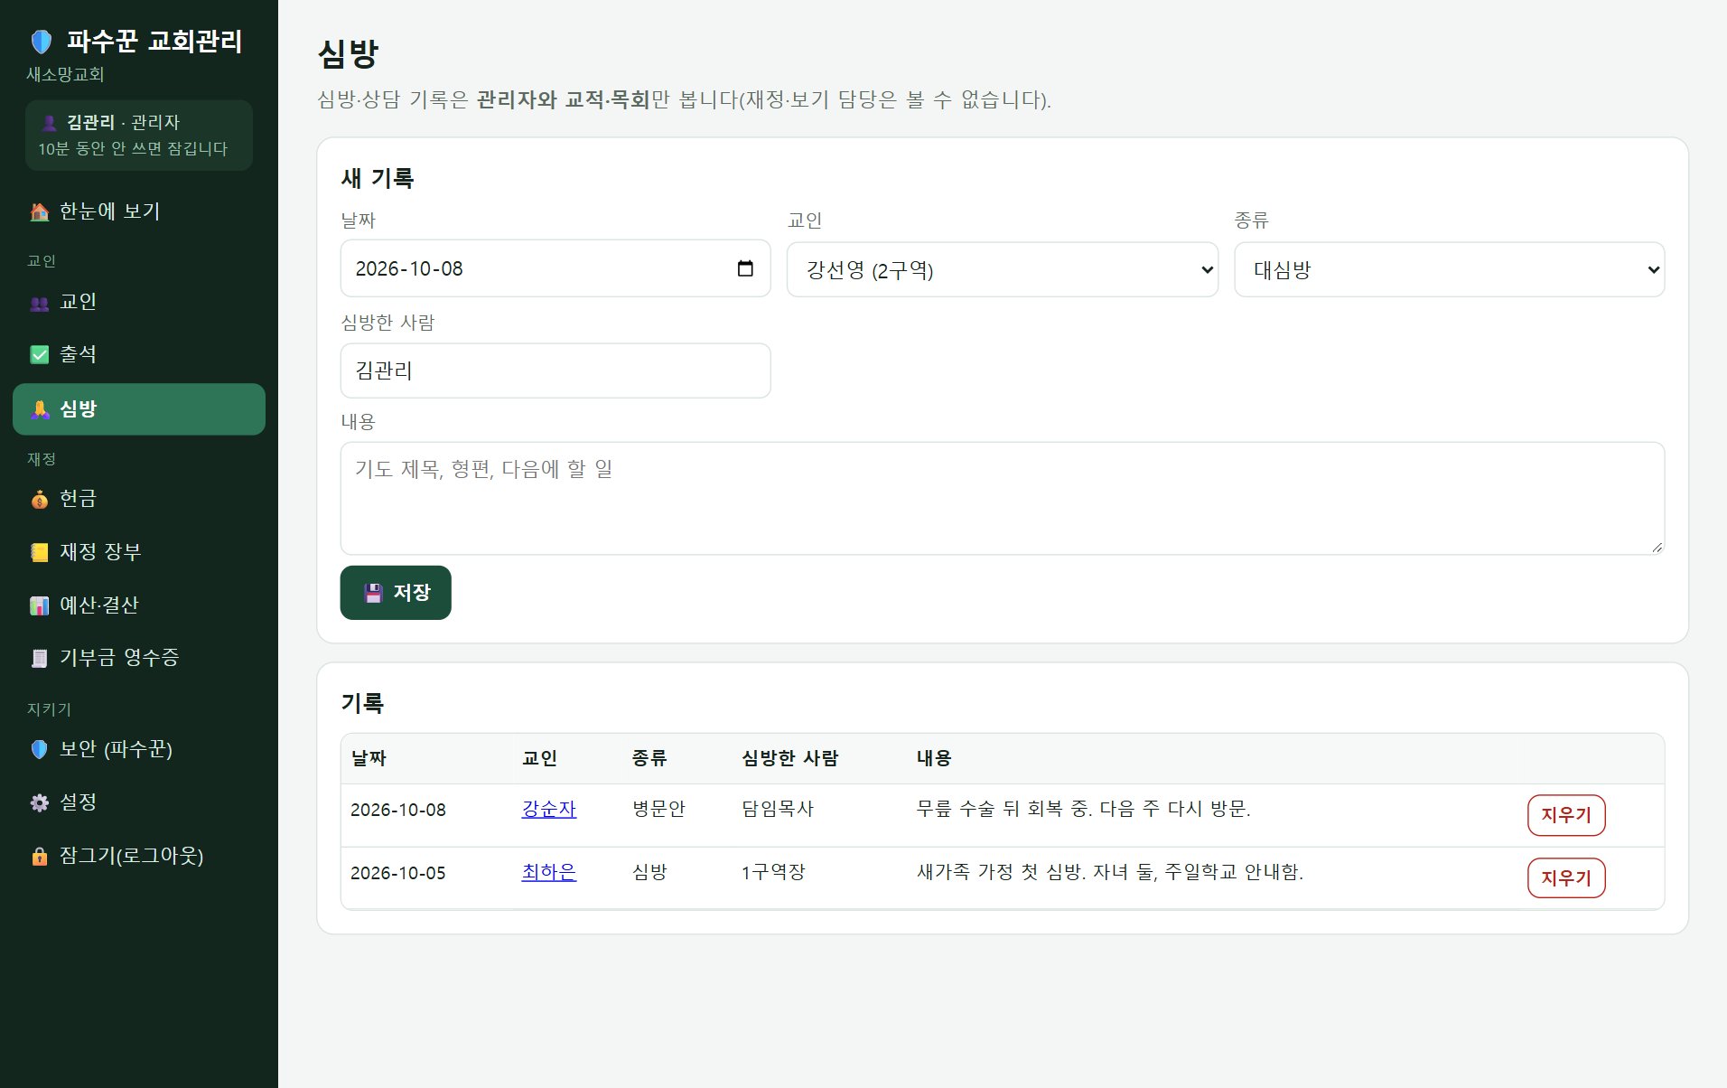Image resolution: width=1727 pixels, height=1088 pixels.
Task: Click the praying hands icon for 심방
Action: pyautogui.click(x=40, y=409)
